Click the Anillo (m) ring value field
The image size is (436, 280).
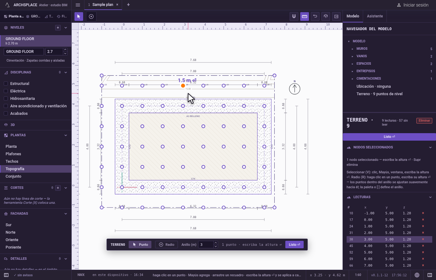click(x=206, y=245)
